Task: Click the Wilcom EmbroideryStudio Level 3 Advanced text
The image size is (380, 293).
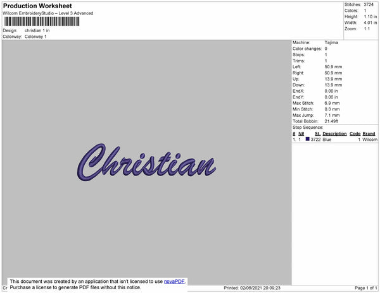Action: click(x=48, y=13)
